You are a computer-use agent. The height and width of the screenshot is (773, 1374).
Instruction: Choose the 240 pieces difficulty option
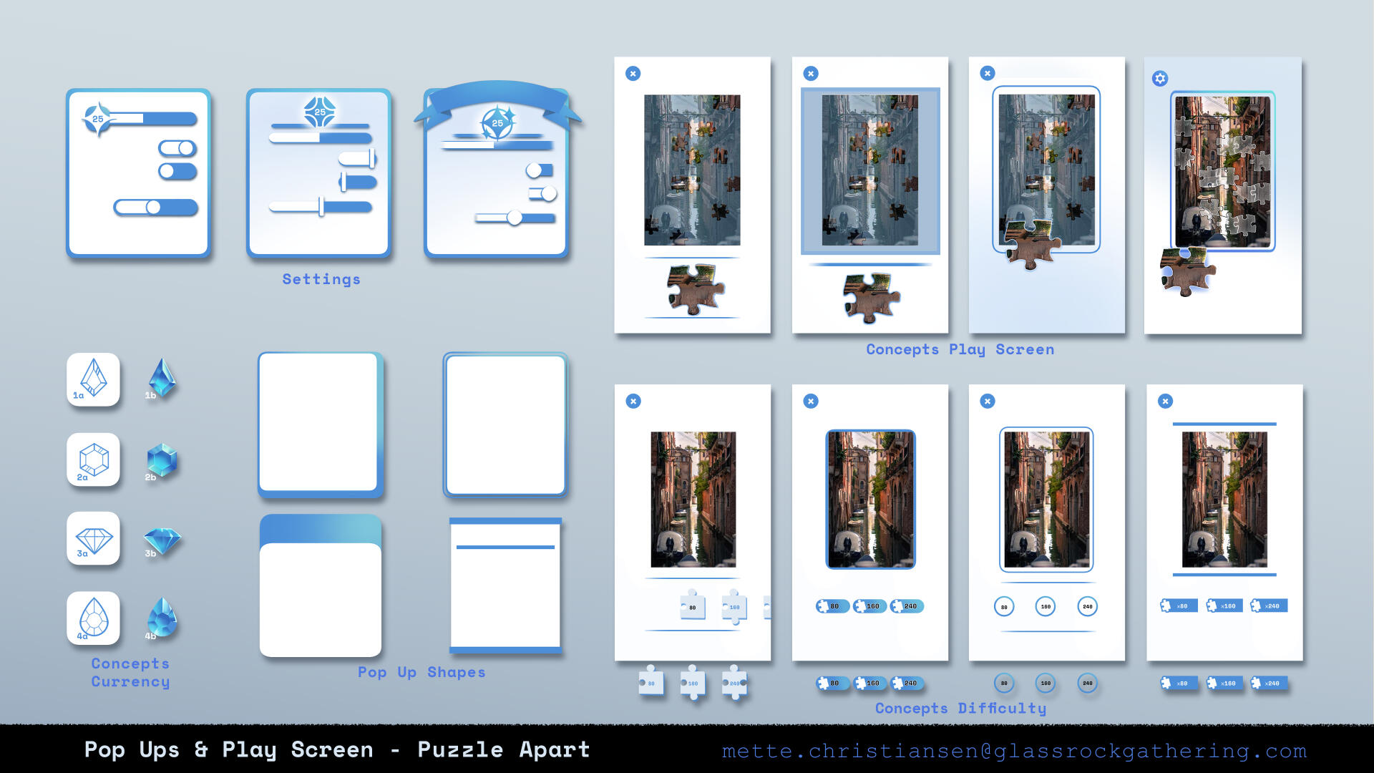(907, 606)
